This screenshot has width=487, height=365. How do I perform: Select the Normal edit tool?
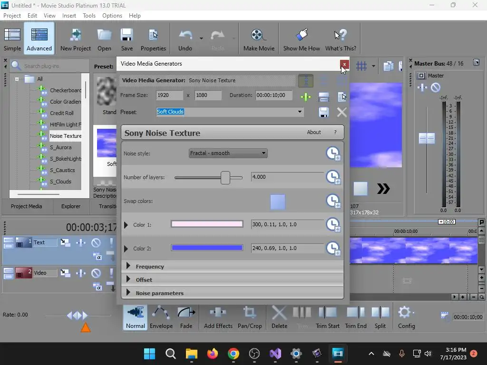tap(136, 317)
